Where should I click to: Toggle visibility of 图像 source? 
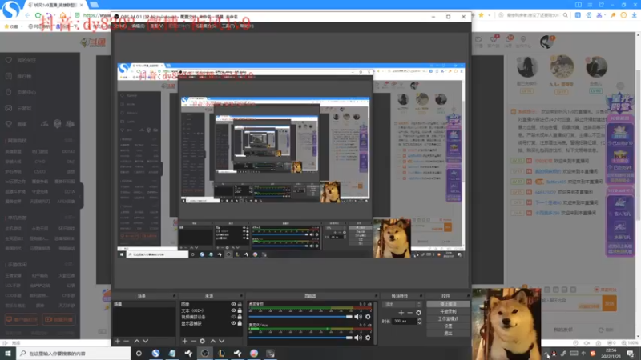point(233,304)
